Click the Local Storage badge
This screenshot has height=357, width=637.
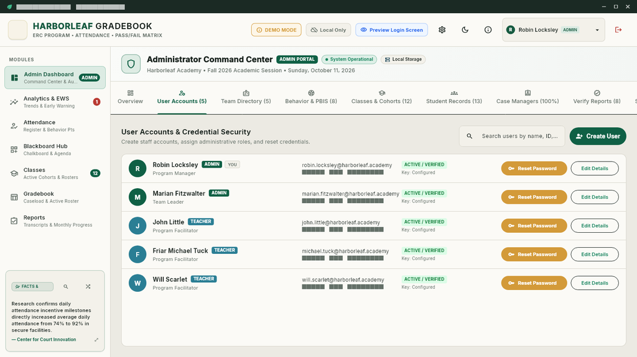pos(403,59)
